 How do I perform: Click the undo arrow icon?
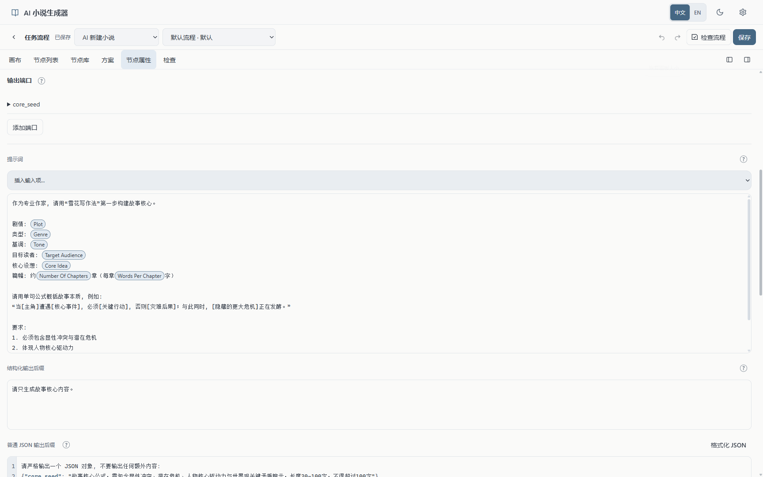click(x=661, y=38)
